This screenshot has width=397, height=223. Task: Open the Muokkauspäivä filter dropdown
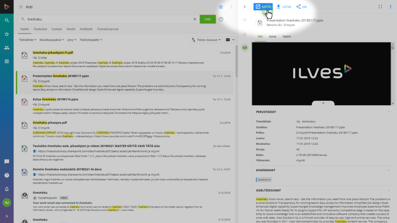point(52,40)
